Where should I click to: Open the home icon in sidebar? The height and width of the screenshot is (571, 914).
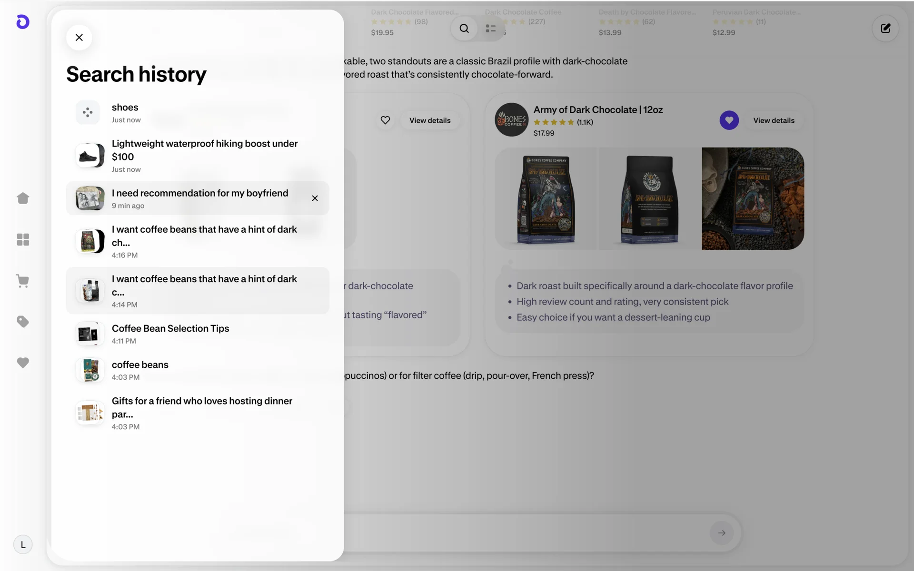click(x=23, y=198)
